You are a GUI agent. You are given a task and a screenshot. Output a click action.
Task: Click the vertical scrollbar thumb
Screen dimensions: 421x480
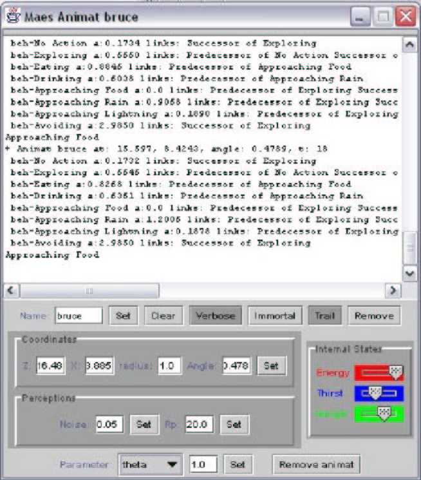click(409, 248)
